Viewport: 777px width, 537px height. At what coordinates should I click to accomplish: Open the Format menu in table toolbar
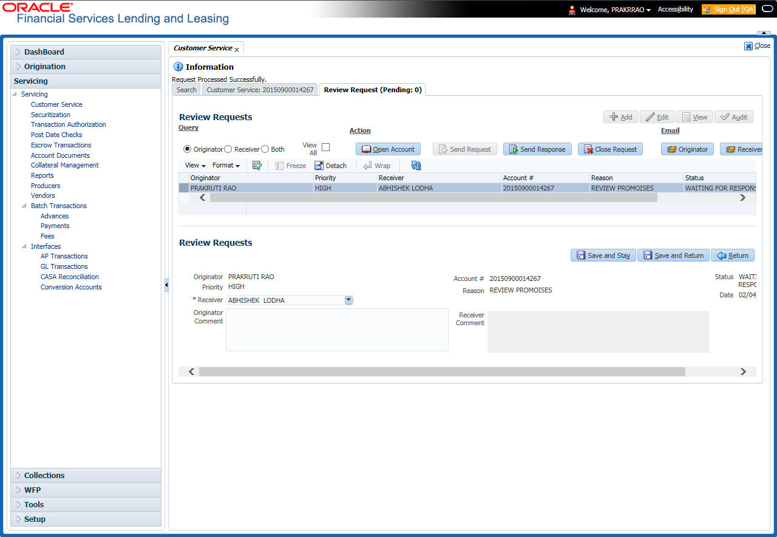coord(226,166)
